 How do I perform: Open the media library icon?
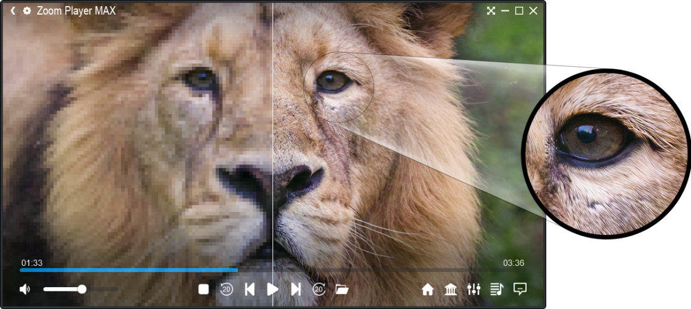tap(450, 289)
